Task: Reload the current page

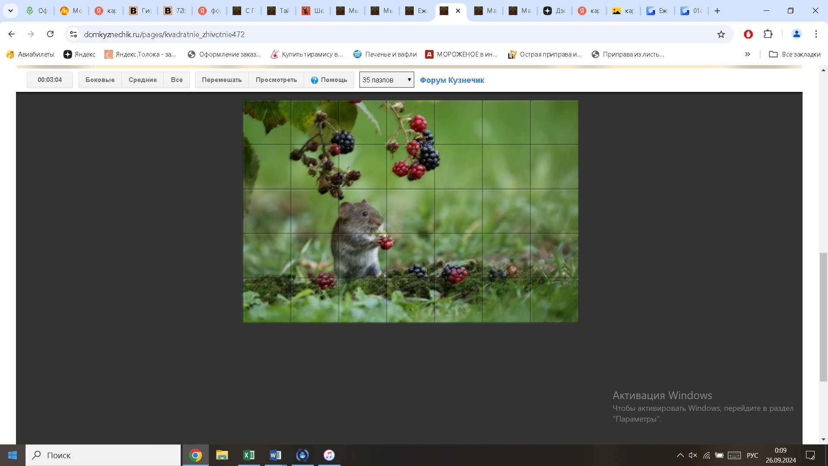Action: pyautogui.click(x=50, y=34)
